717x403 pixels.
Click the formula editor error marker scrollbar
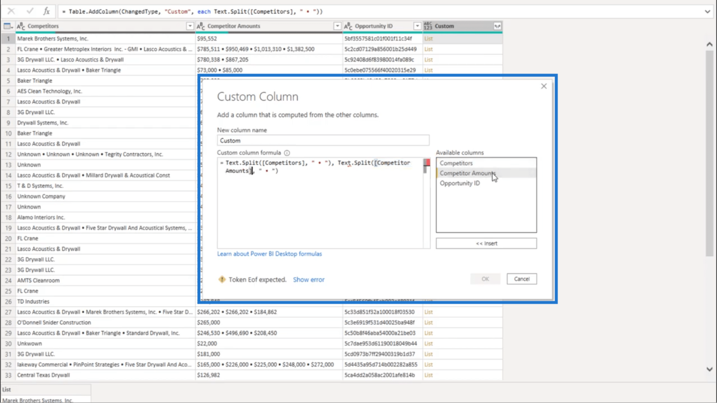tap(427, 162)
